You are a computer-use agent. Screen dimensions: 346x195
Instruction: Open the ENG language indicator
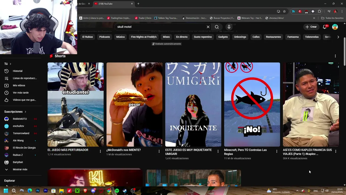coord(315,191)
